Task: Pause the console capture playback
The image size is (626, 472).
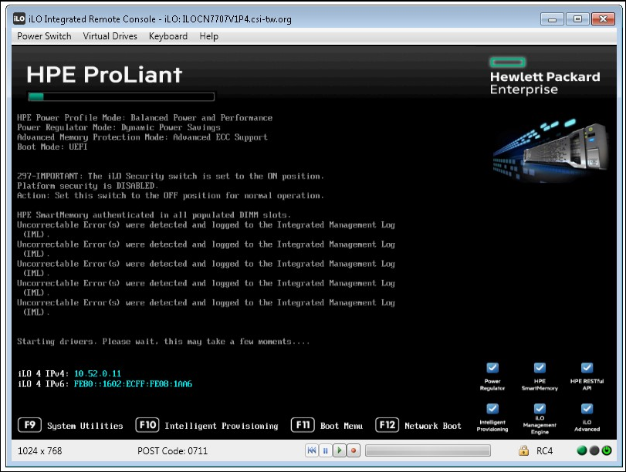Action: tap(325, 450)
